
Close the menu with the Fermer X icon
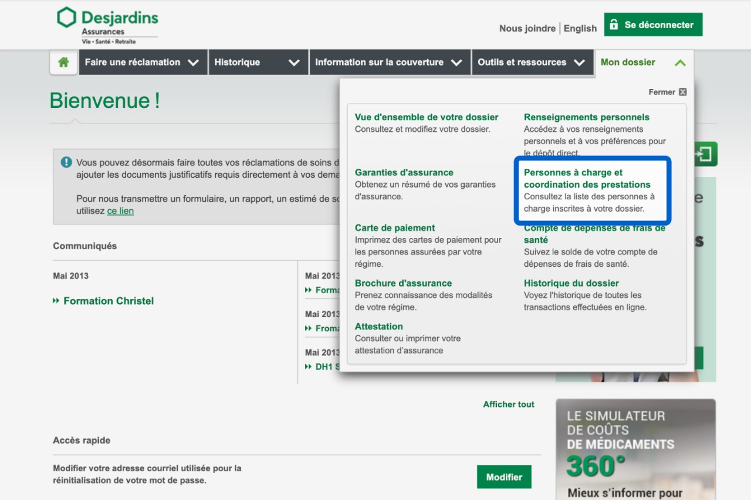pos(682,92)
